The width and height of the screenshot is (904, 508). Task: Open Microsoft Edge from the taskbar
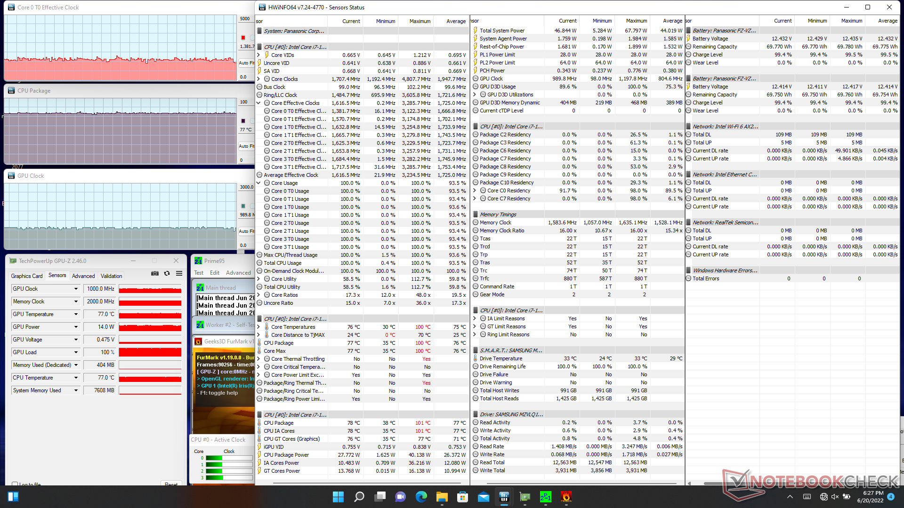point(421,497)
